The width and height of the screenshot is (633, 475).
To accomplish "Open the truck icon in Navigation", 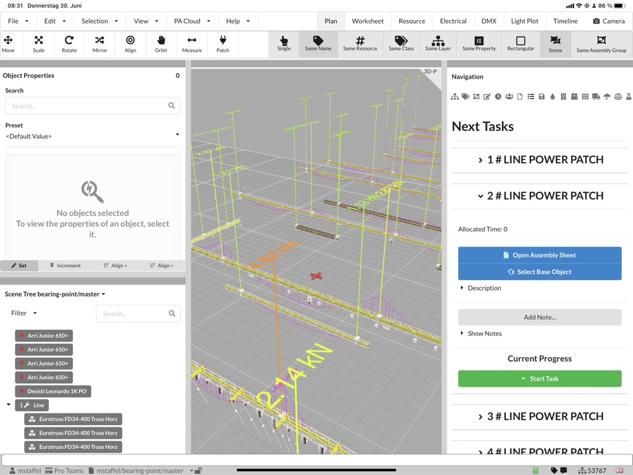I will tap(596, 97).
